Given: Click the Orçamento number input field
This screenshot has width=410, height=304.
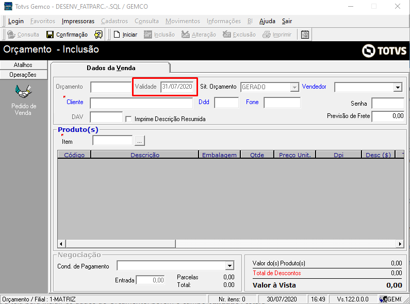Looking at the screenshot, I should tap(111, 87).
